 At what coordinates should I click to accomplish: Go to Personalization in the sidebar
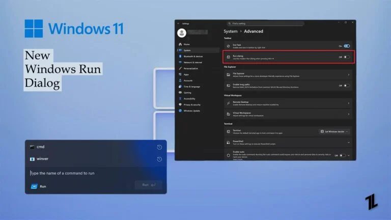coord(191,68)
